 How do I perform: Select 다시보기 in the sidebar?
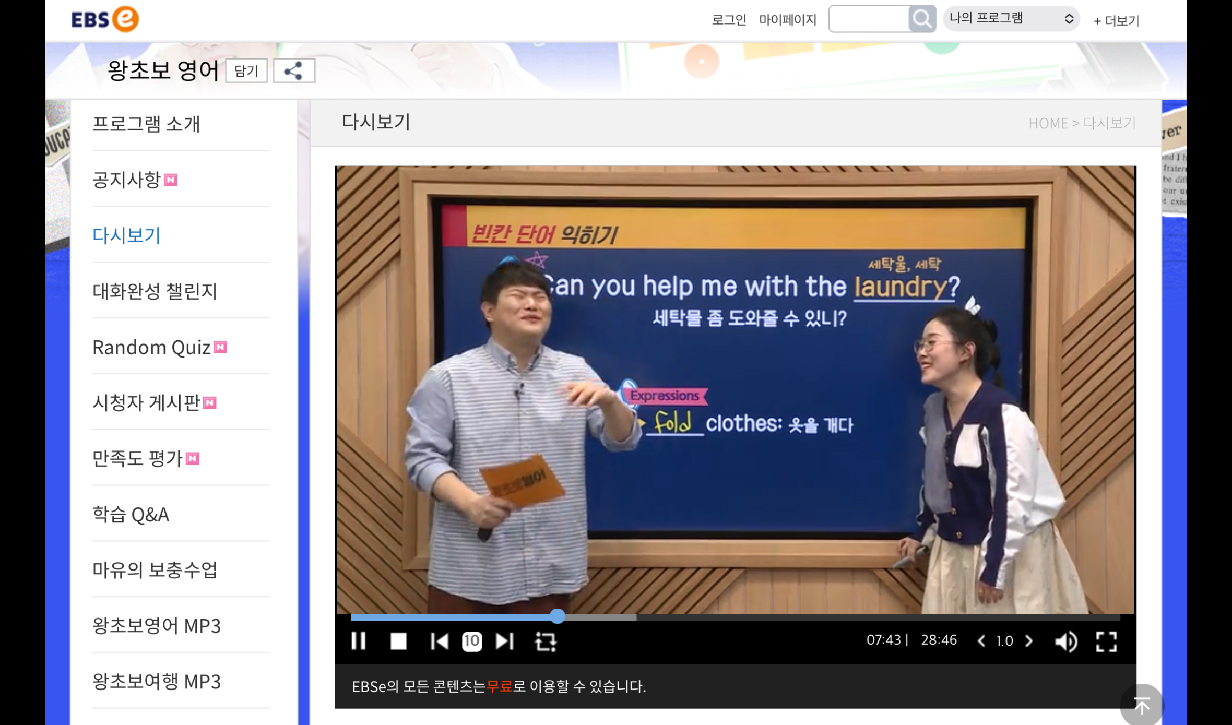tap(126, 235)
